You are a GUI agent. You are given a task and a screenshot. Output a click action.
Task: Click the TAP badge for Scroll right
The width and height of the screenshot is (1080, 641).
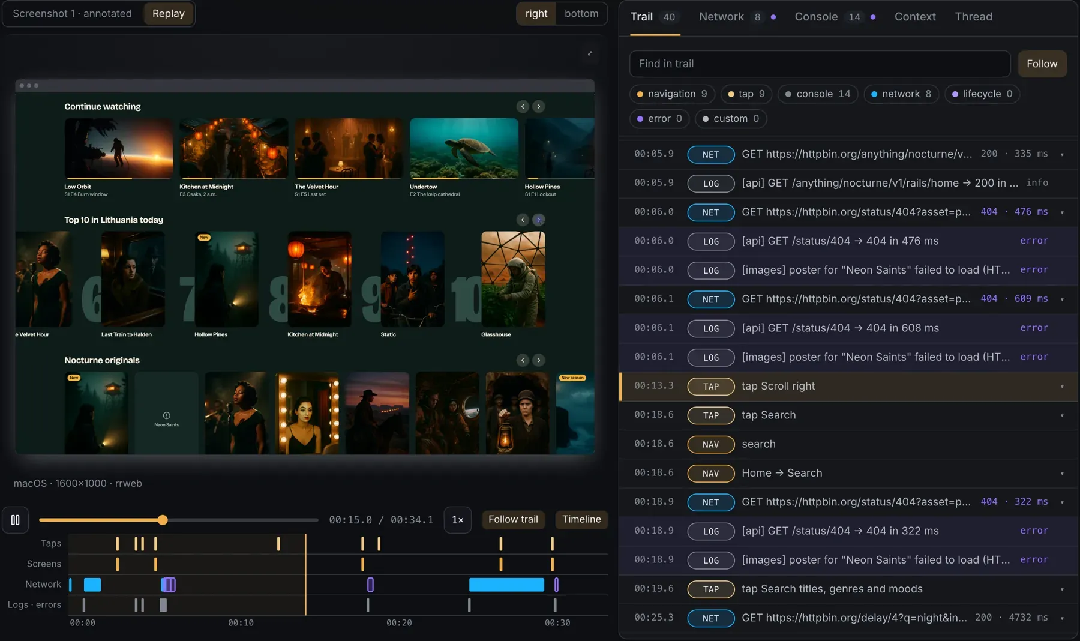[710, 387]
